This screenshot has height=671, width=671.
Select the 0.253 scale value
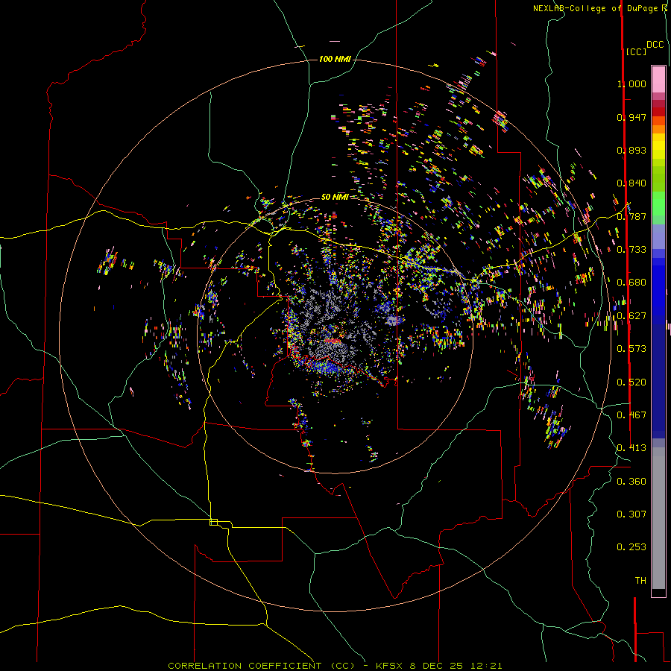pos(631,547)
